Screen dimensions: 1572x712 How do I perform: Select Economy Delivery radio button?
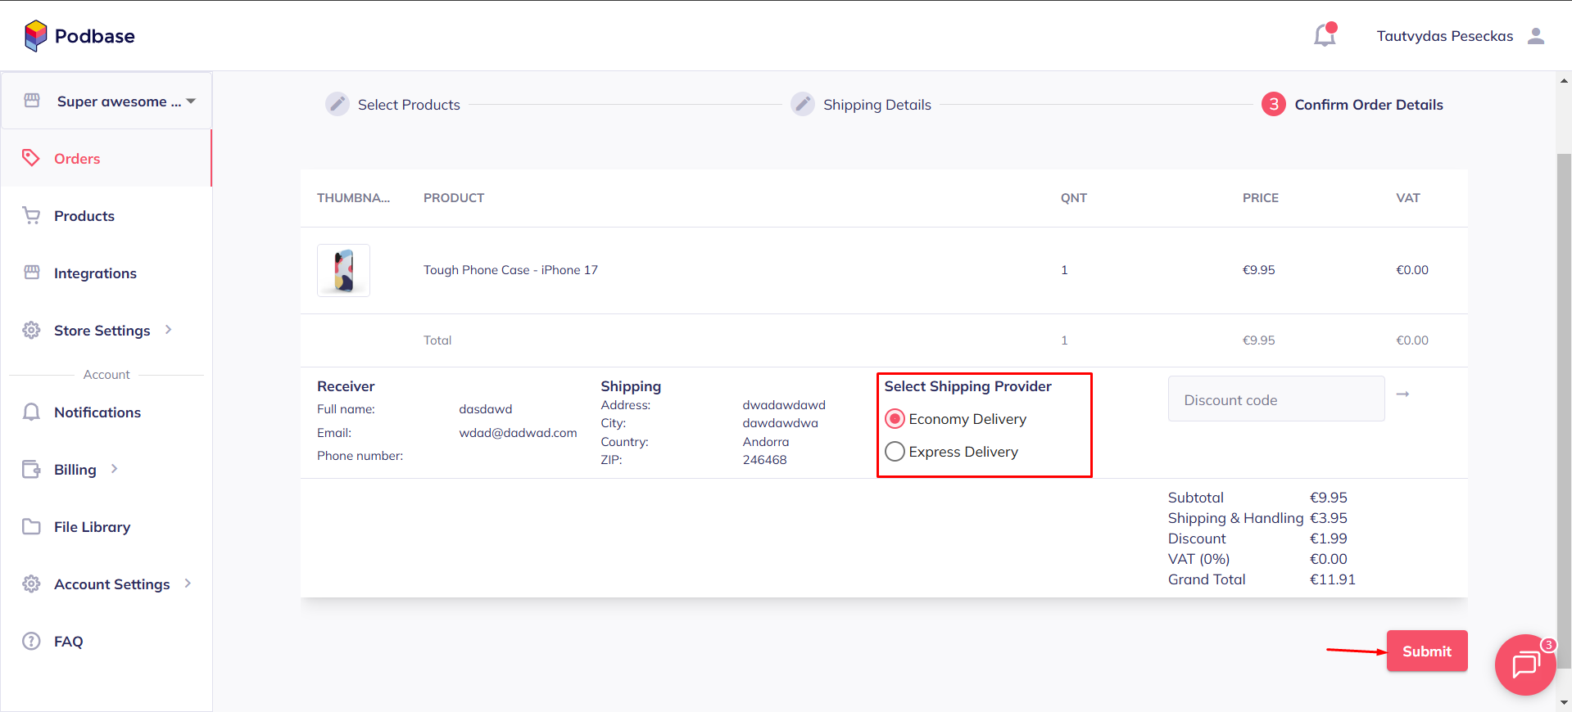coord(895,419)
